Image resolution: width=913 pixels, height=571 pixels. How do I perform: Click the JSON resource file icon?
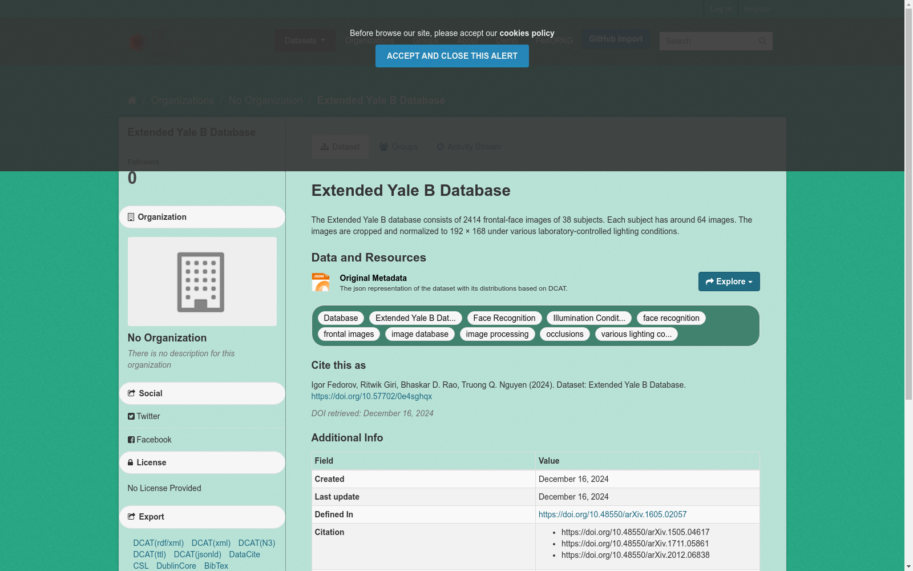pos(321,282)
